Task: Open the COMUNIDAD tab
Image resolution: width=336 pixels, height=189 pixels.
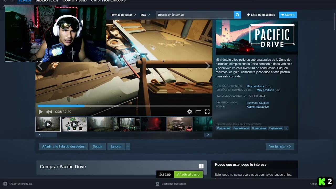Action: (x=75, y=1)
